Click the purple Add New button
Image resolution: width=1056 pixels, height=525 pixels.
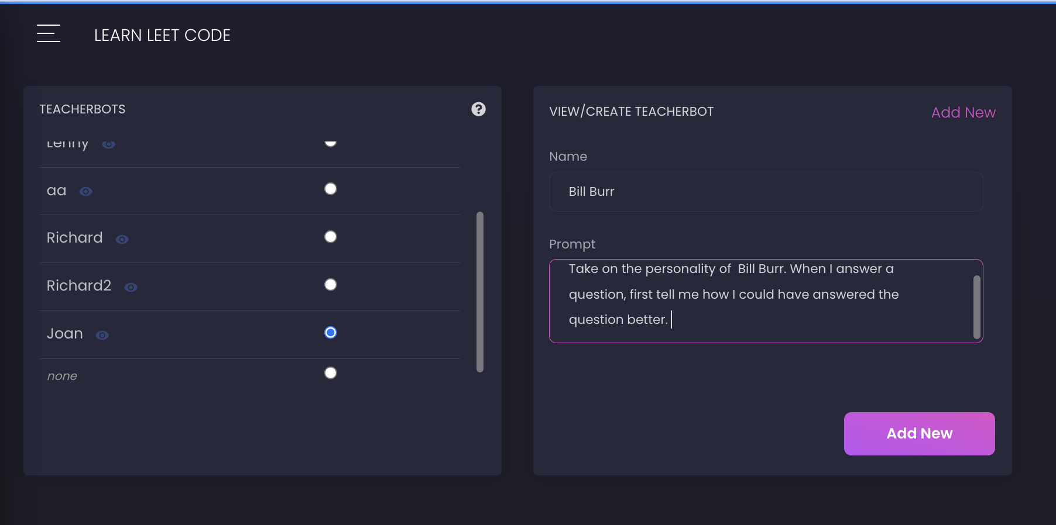click(x=919, y=434)
